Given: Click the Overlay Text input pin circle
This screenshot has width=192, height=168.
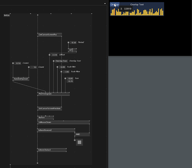Looking at the screenshot, I should tap(53, 61).
